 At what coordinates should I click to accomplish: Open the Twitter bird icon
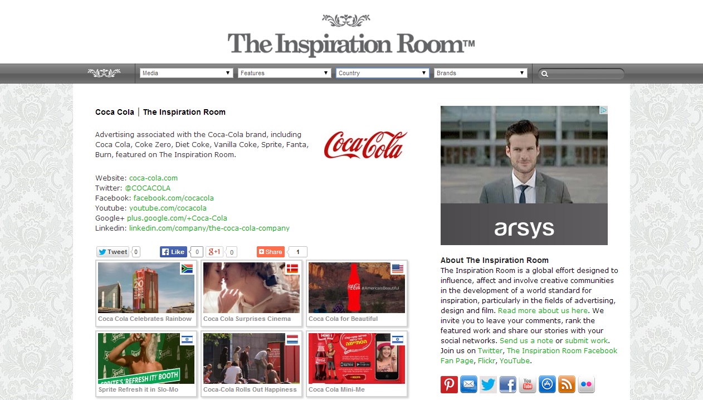coord(488,384)
